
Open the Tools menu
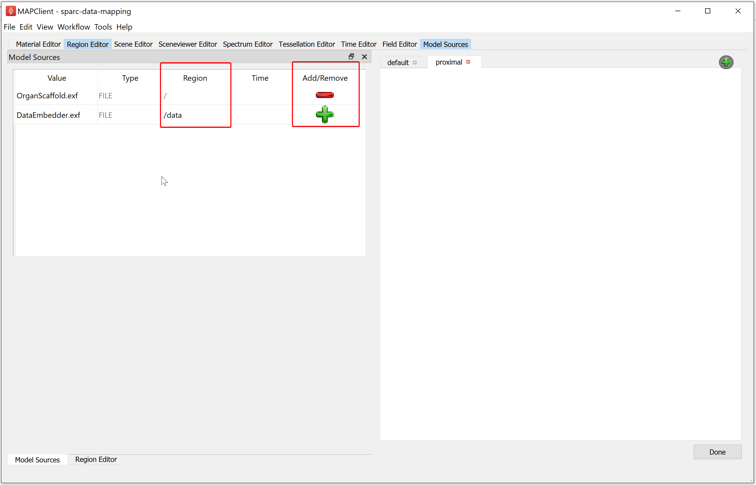coord(103,27)
